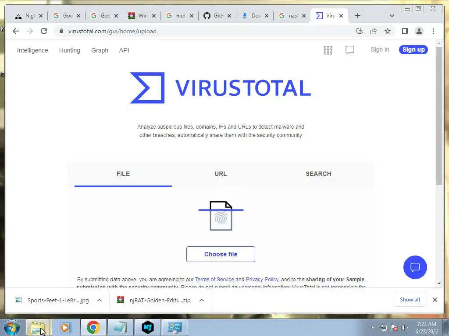This screenshot has width=449, height=336.
Task: Click the file fingerprint upload icon
Action: click(x=221, y=216)
